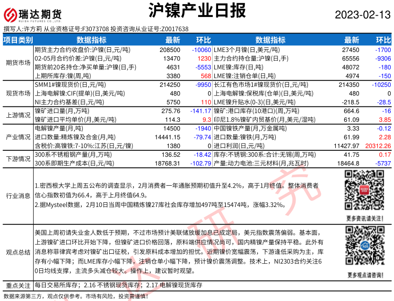Select the 下游情况 category cell
The width and height of the screenshot is (394, 301).
tap(18, 159)
